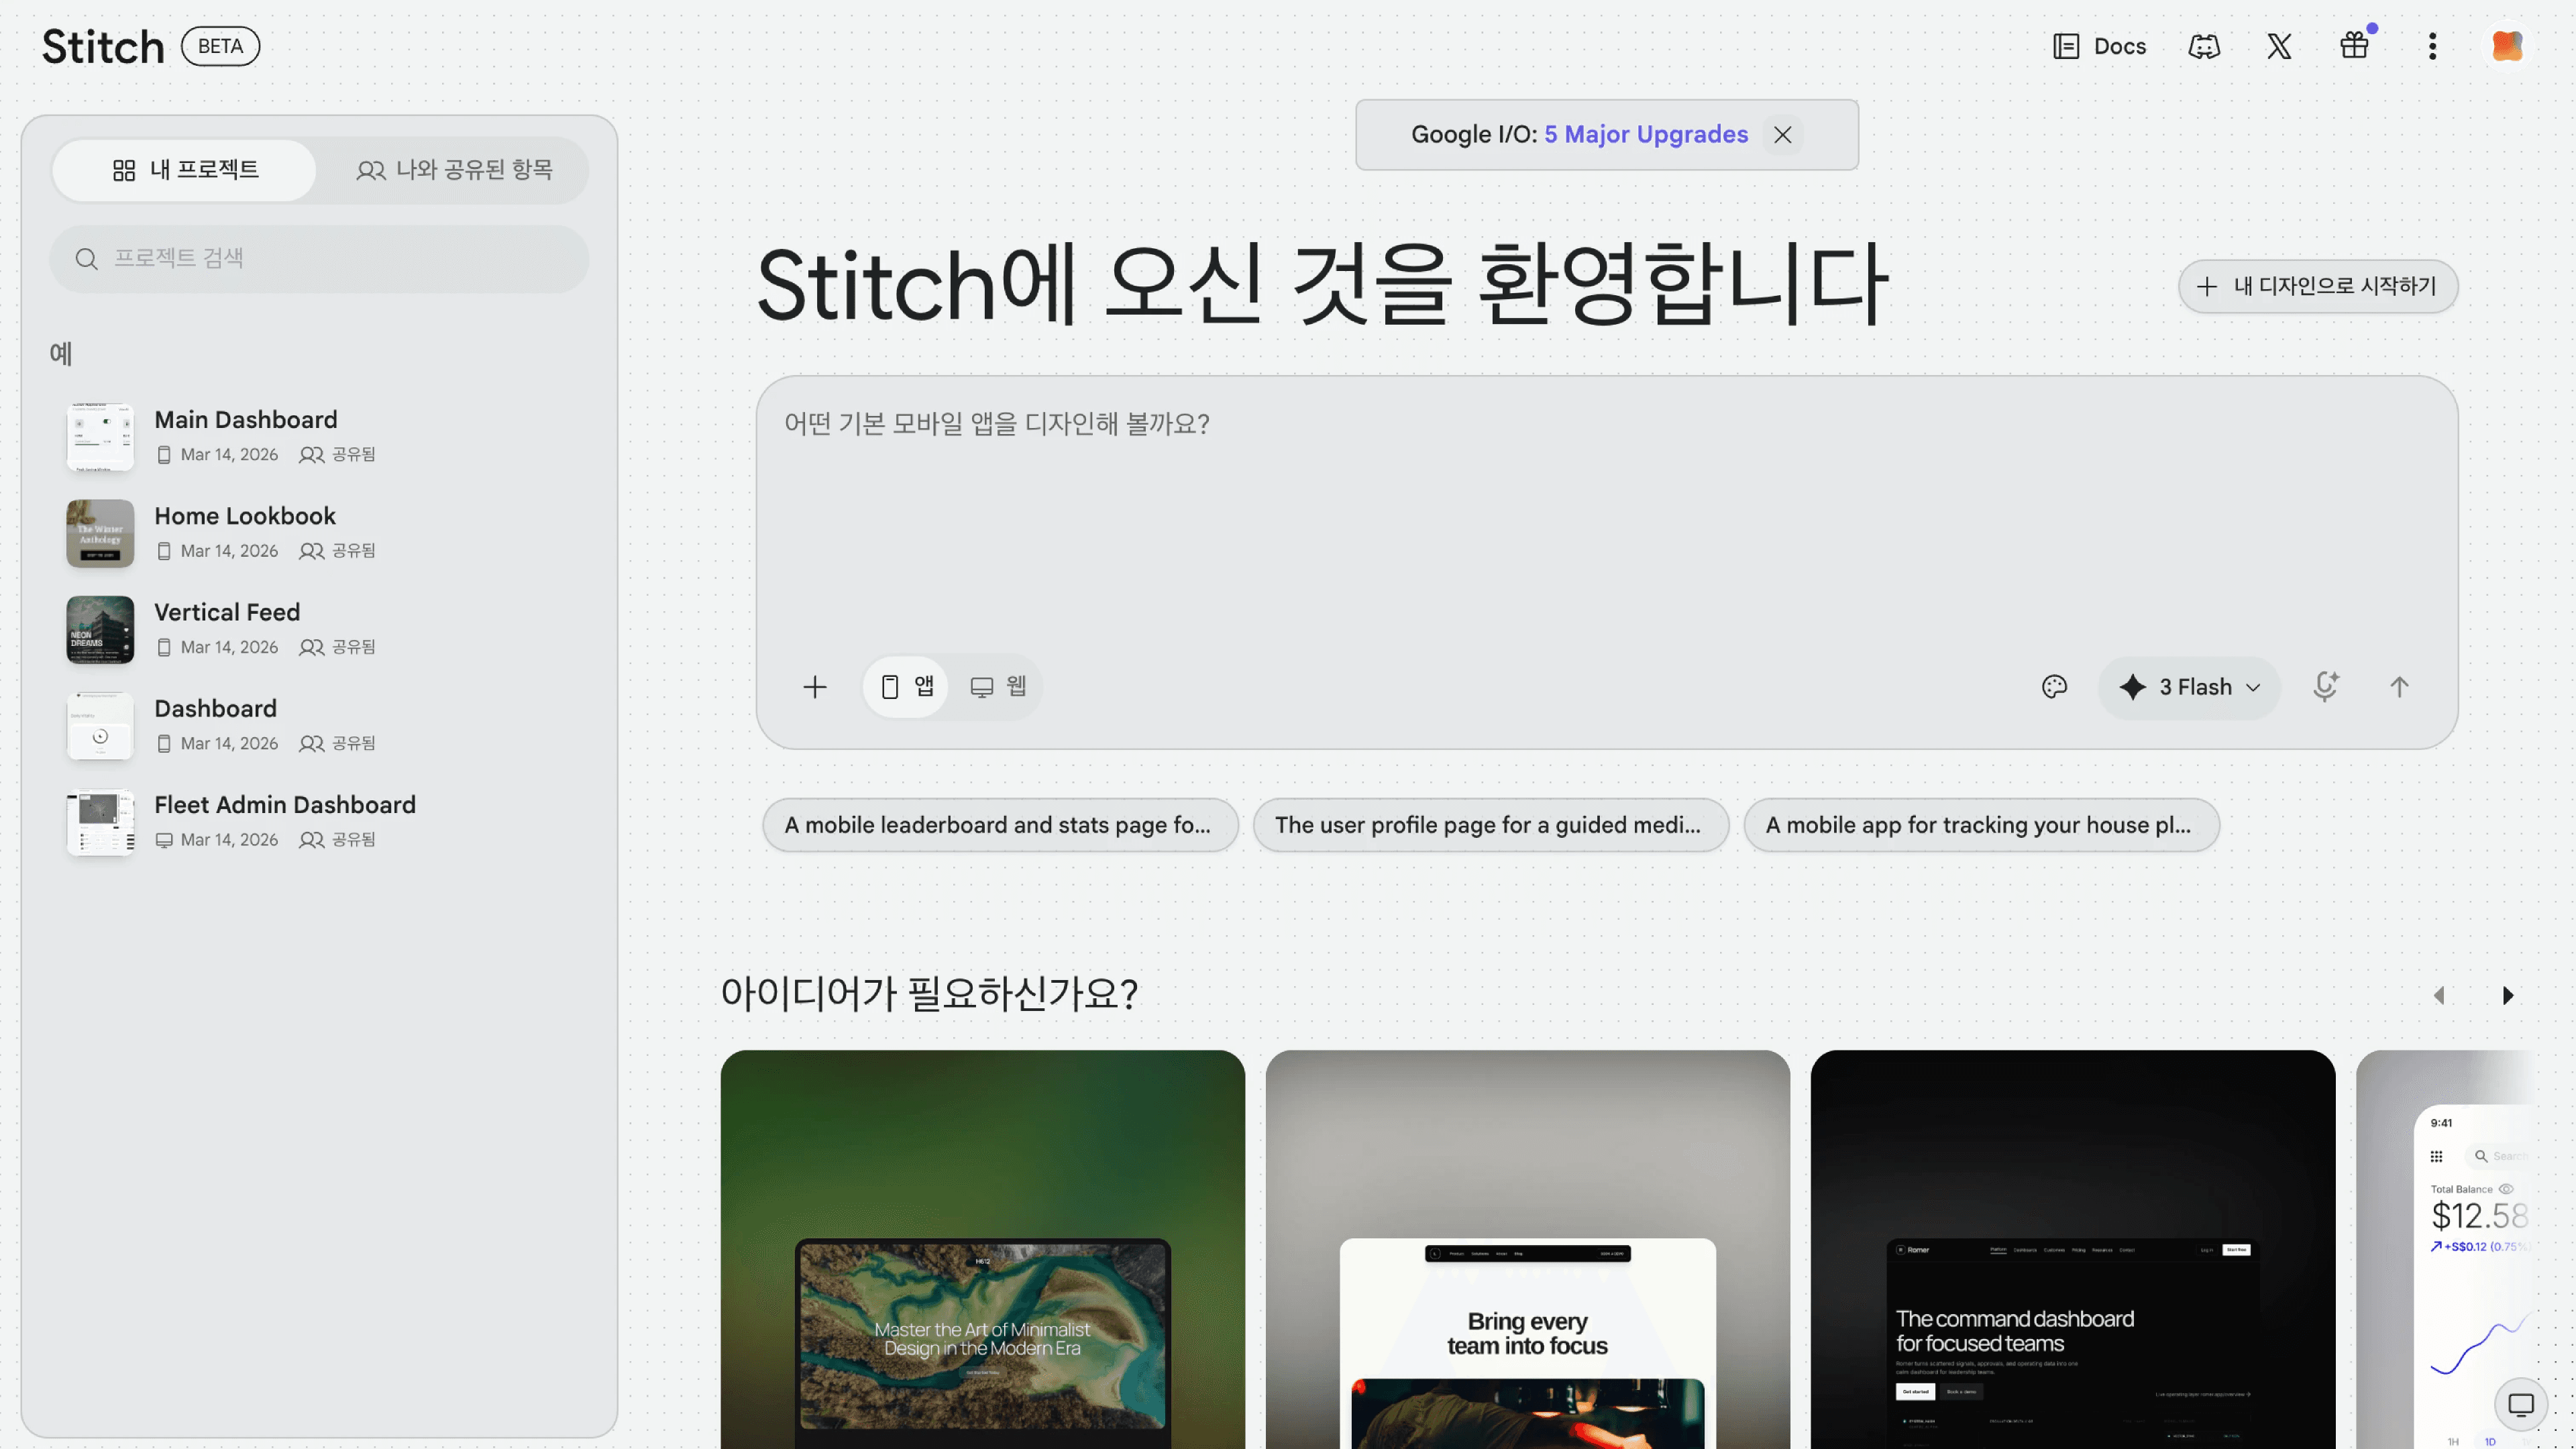The image size is (2576, 1449).
Task: Switch to 나와 공유된 항목 tab
Action: point(454,170)
